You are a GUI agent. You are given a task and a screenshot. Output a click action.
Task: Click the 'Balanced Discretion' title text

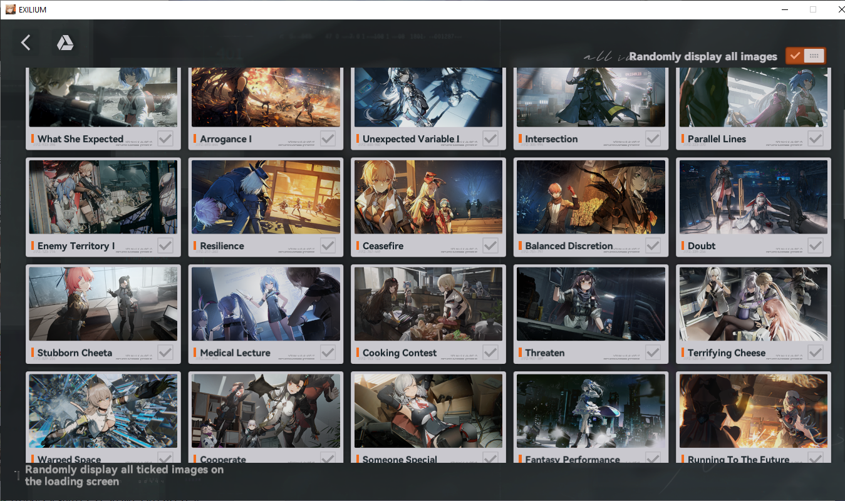[x=569, y=246]
